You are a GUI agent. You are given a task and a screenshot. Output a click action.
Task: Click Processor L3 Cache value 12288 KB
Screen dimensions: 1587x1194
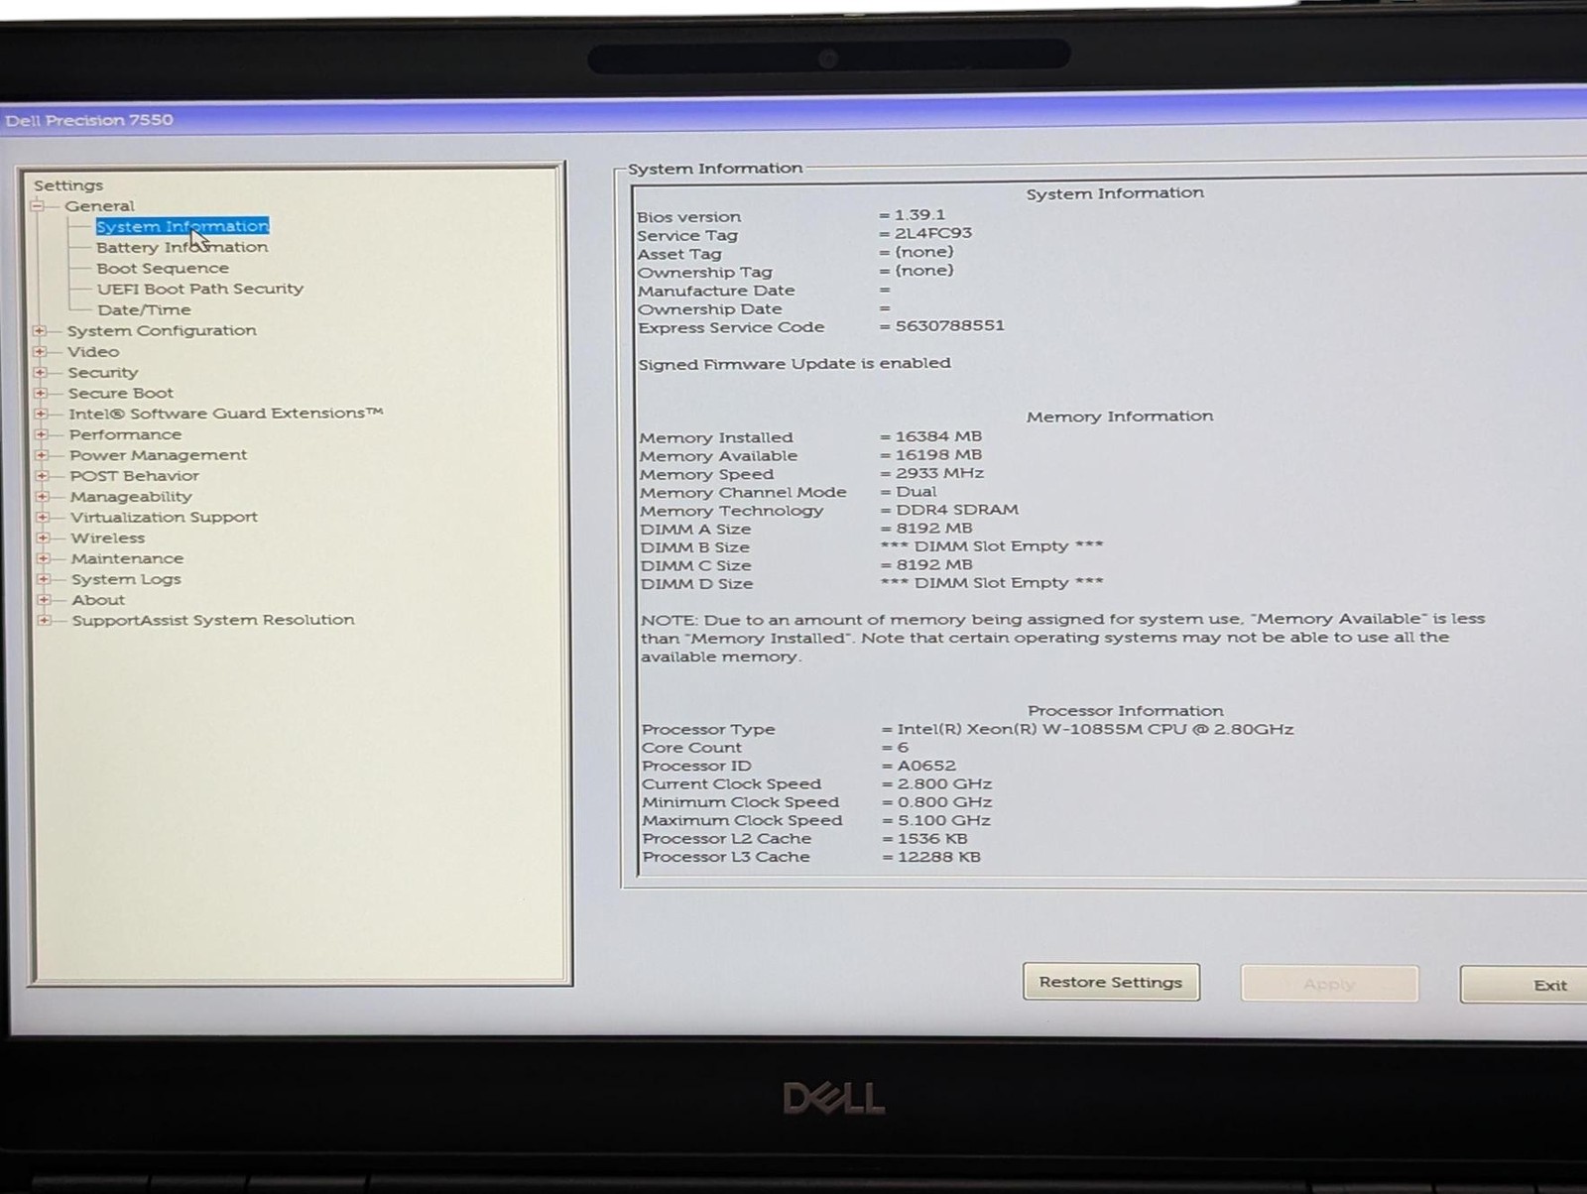click(x=938, y=857)
